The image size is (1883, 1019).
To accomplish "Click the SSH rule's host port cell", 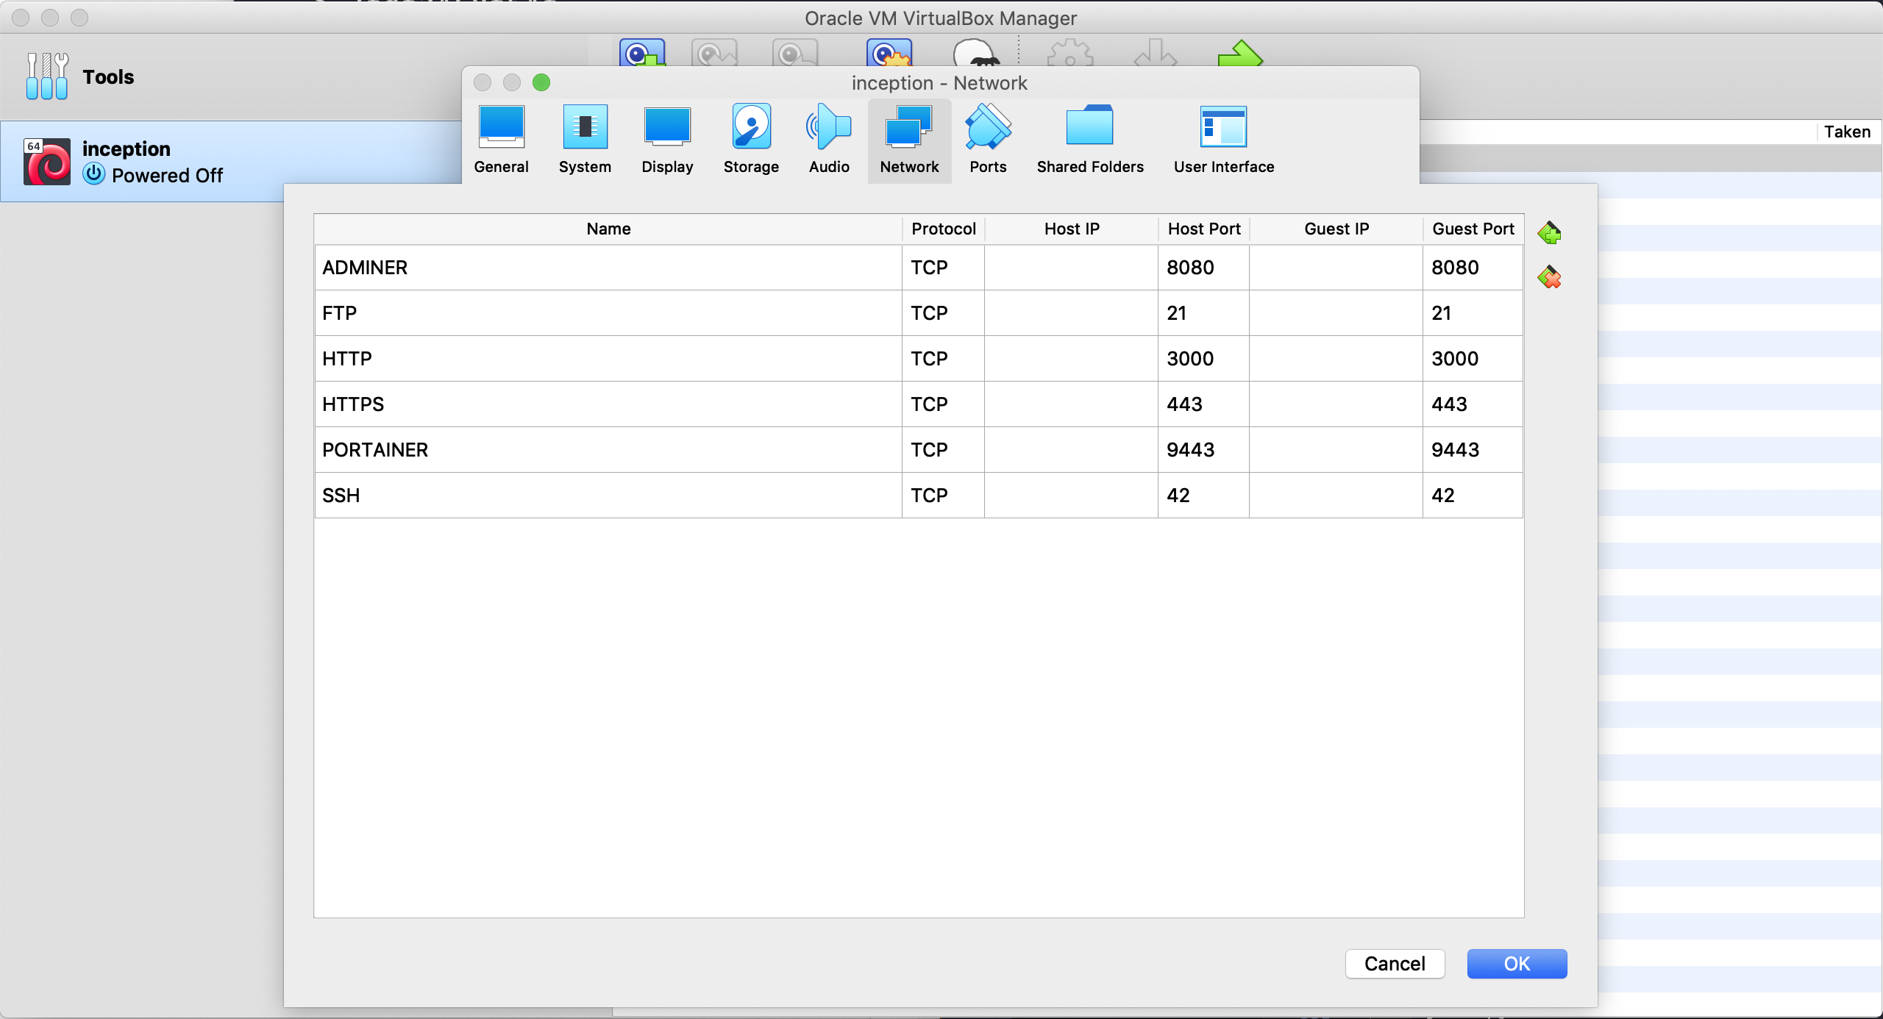I will tap(1203, 496).
